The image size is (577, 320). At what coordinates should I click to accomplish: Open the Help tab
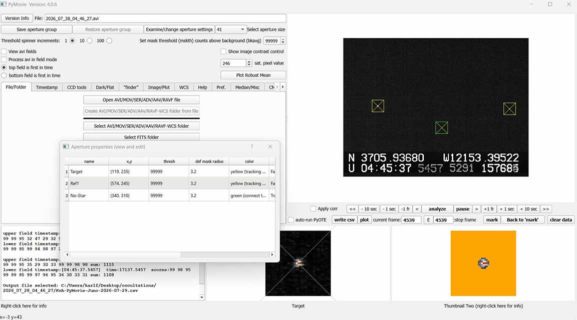202,87
